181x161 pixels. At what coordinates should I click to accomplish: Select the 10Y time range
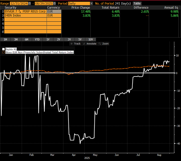pos(91,39)
